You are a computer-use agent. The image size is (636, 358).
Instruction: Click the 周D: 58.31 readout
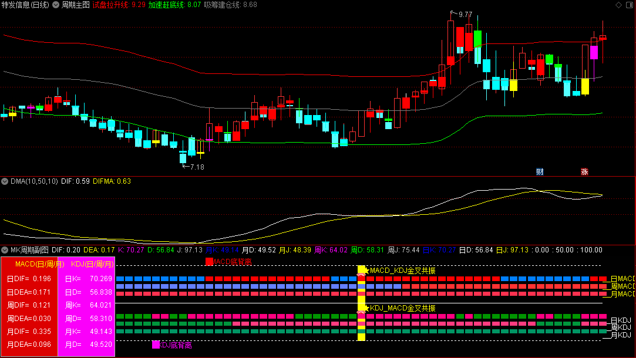pyautogui.click(x=367, y=250)
